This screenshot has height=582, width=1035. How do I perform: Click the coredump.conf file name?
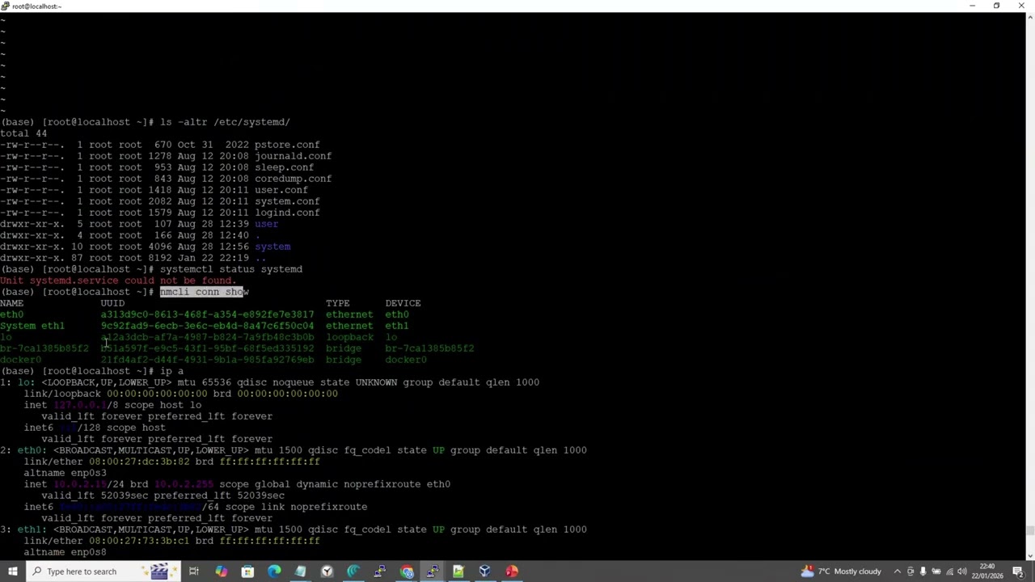click(x=293, y=179)
